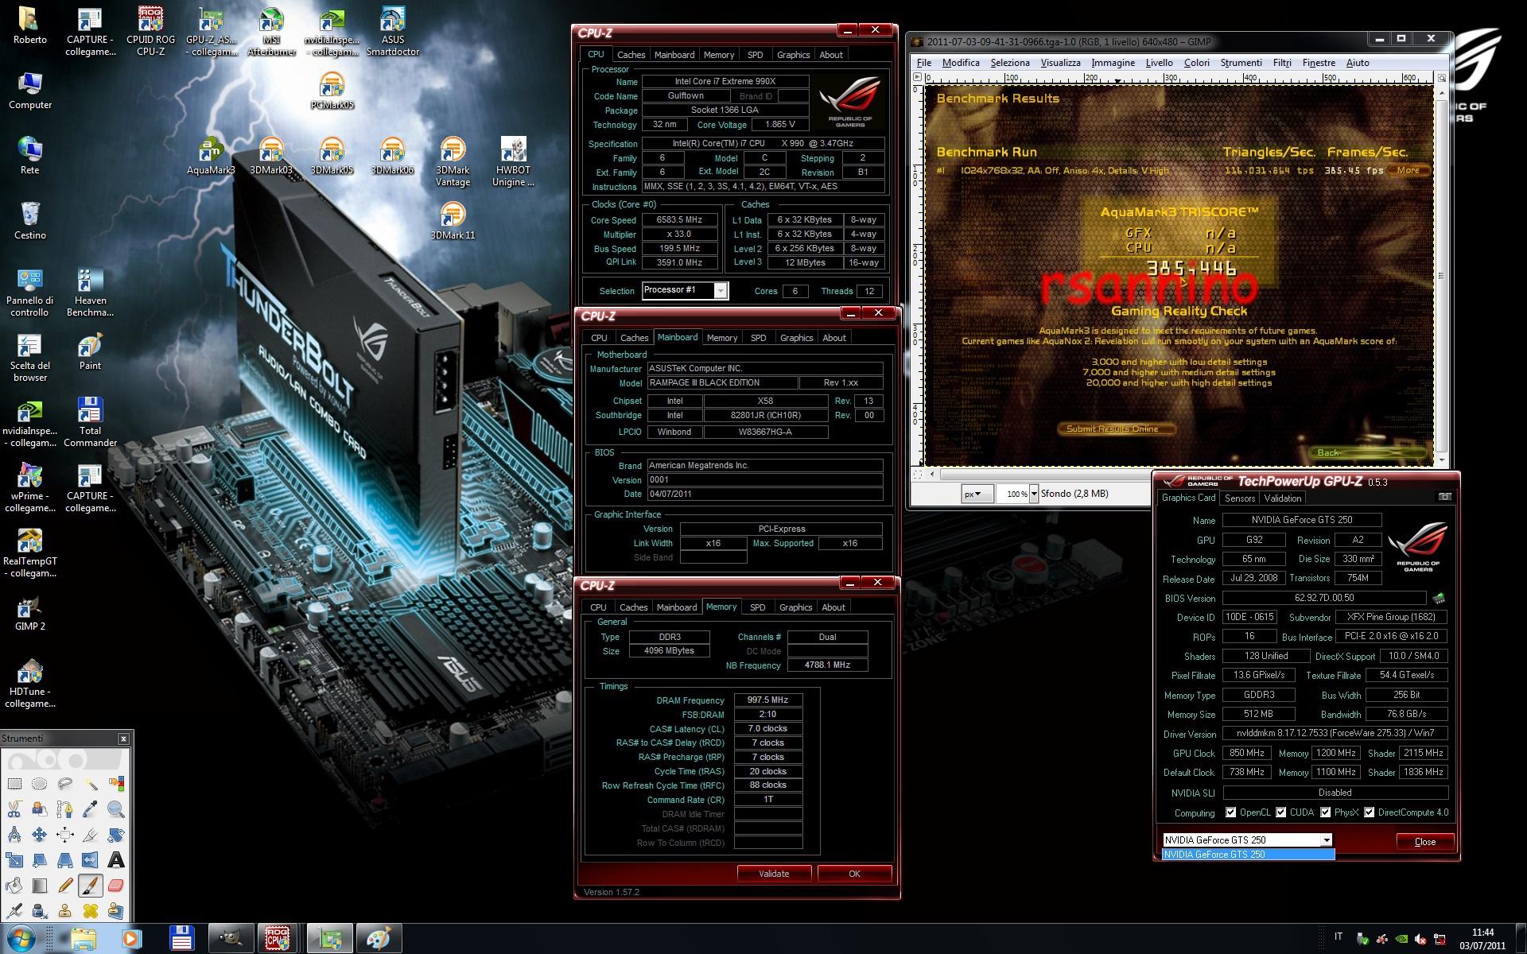Select the Eraser tool

click(x=116, y=886)
